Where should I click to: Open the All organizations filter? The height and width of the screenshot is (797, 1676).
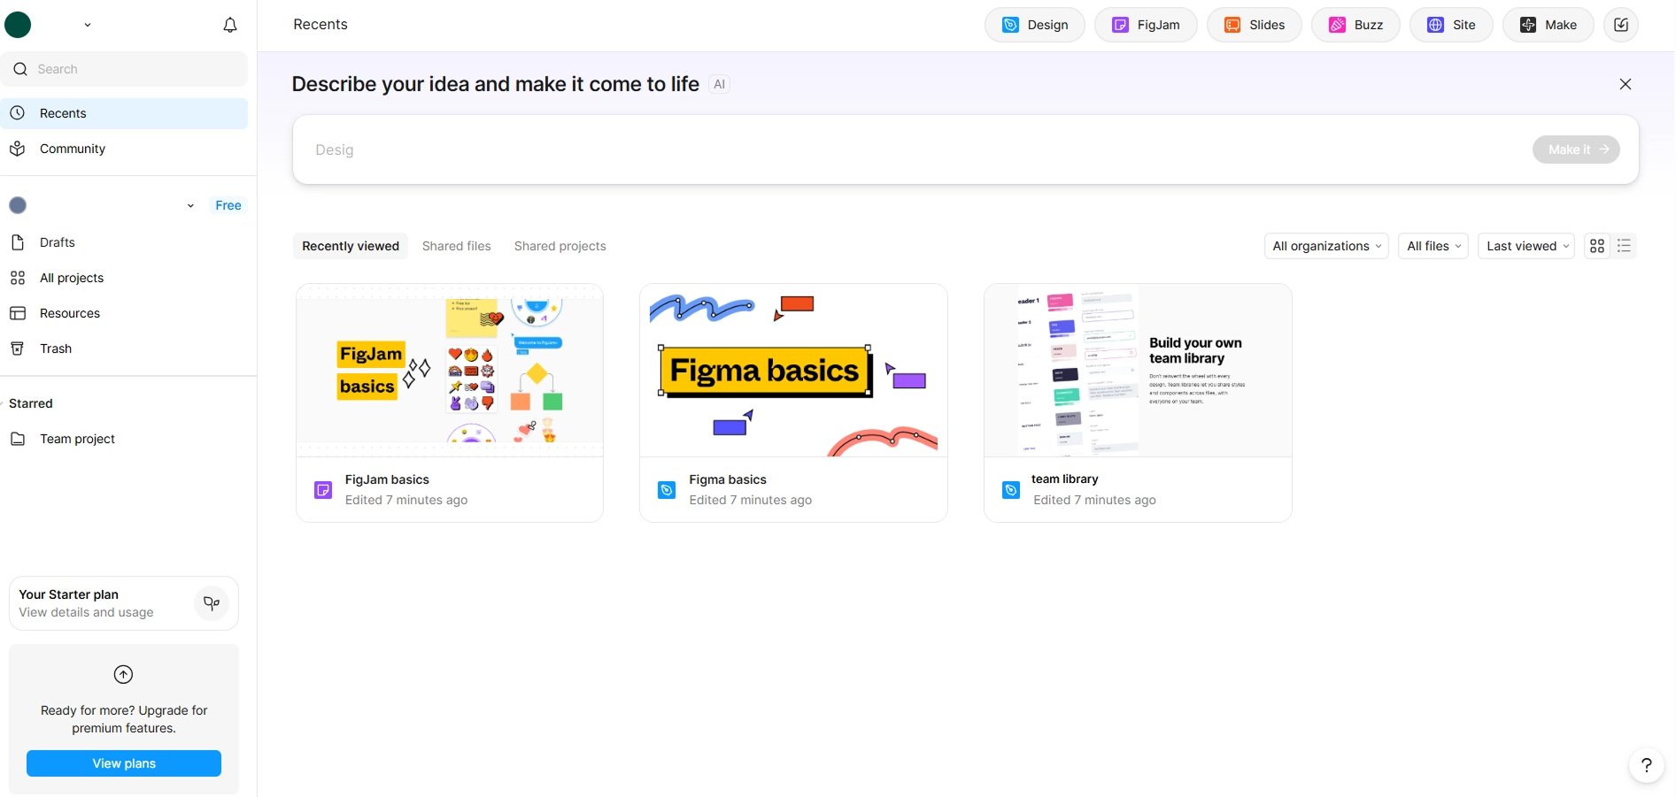click(1325, 246)
